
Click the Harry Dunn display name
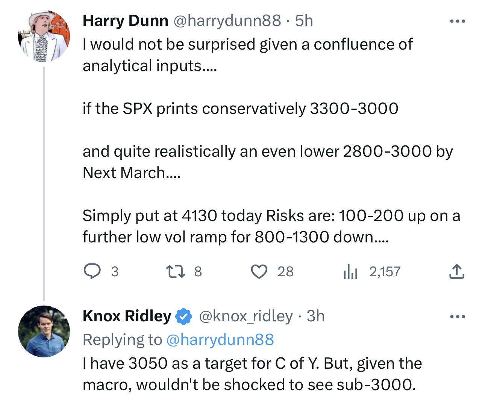coord(125,20)
